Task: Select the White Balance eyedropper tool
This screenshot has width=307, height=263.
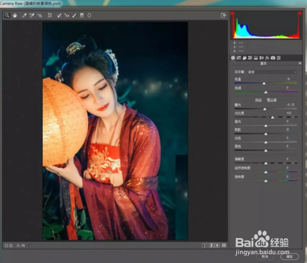Action: tap(24, 15)
